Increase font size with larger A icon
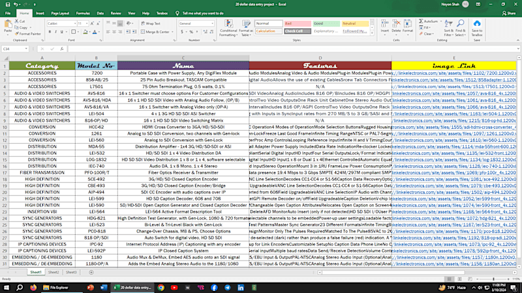Image resolution: width=522 pixels, height=293 pixels. 92,23
